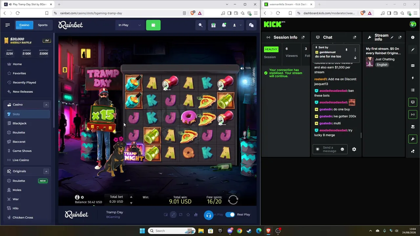The height and width of the screenshot is (236, 420).
Task: Click the Rainbet address bar URL
Action: 91,13
